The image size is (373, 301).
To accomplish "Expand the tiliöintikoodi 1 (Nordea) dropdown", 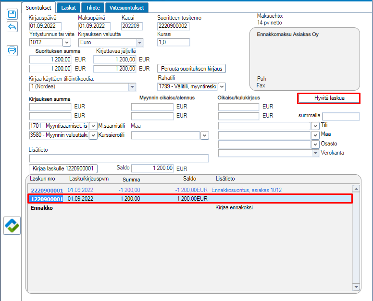I will (x=132, y=87).
